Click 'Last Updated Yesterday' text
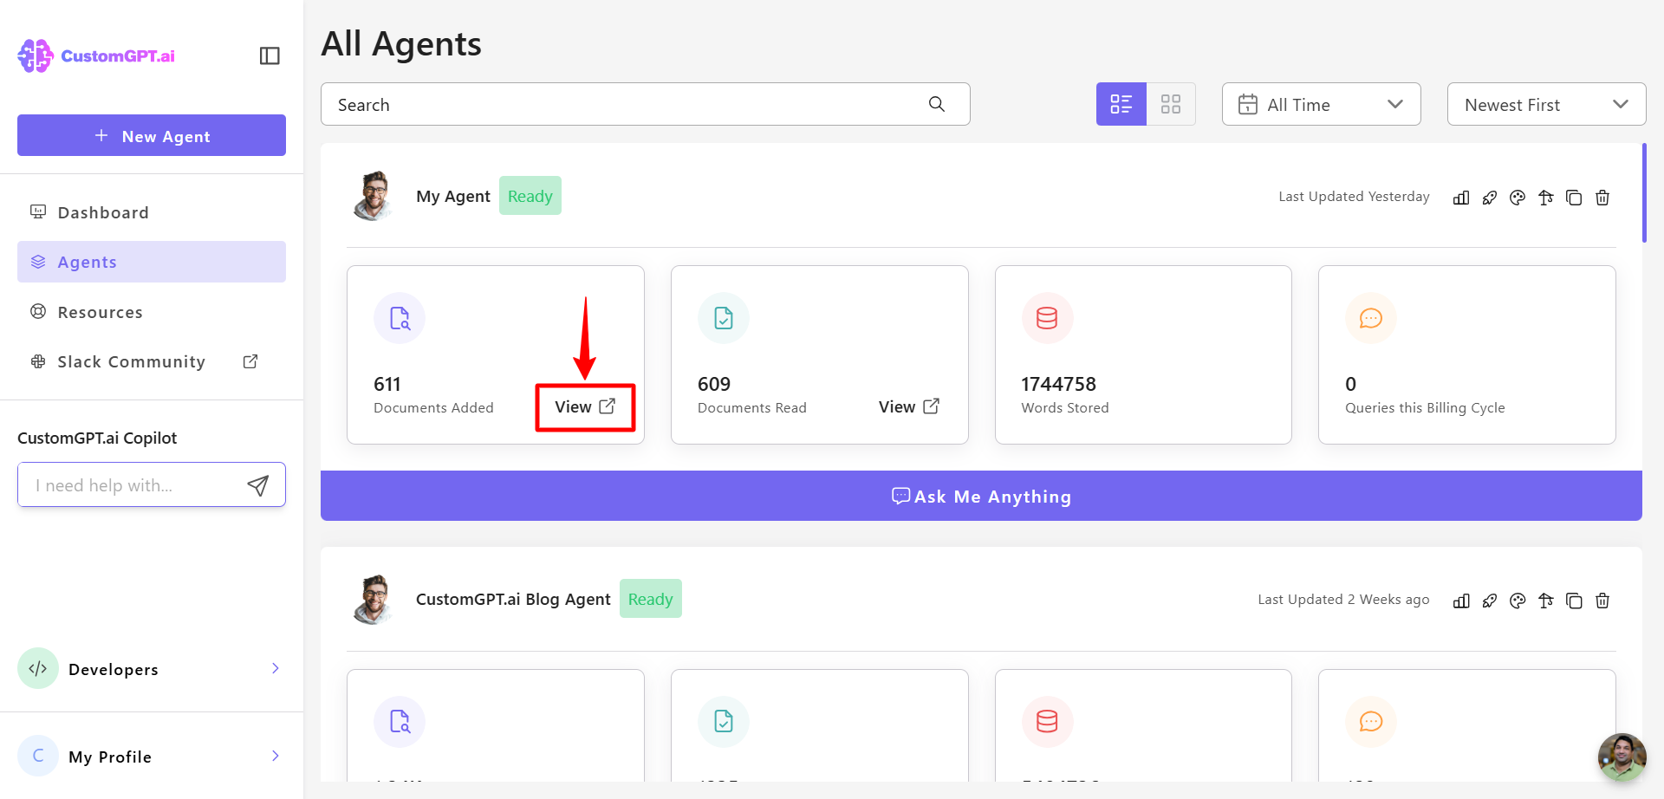 (x=1354, y=197)
